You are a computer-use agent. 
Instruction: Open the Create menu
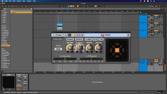[19, 1]
